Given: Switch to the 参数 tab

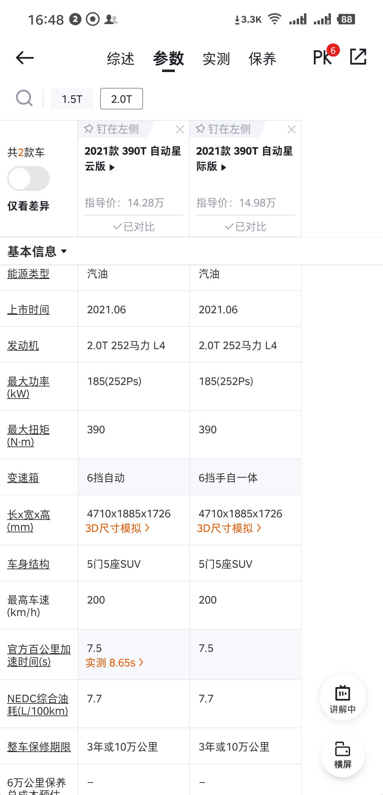Looking at the screenshot, I should (x=168, y=59).
